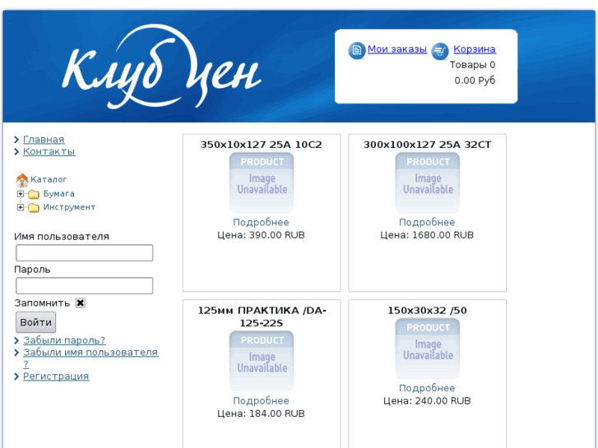Click the Каталог house icon
This screenshot has width=598, height=448.
pos(22,179)
